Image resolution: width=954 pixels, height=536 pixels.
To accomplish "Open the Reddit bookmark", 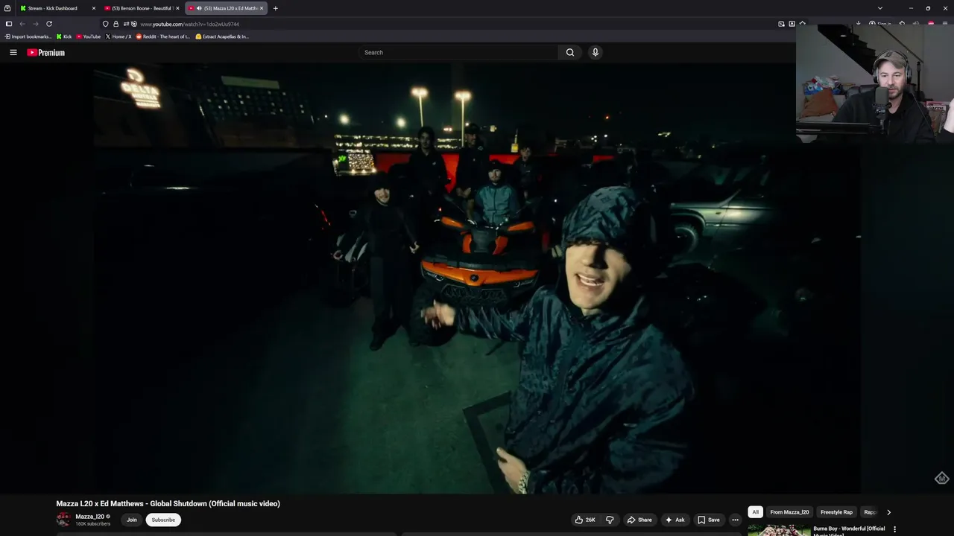I will pos(163,36).
